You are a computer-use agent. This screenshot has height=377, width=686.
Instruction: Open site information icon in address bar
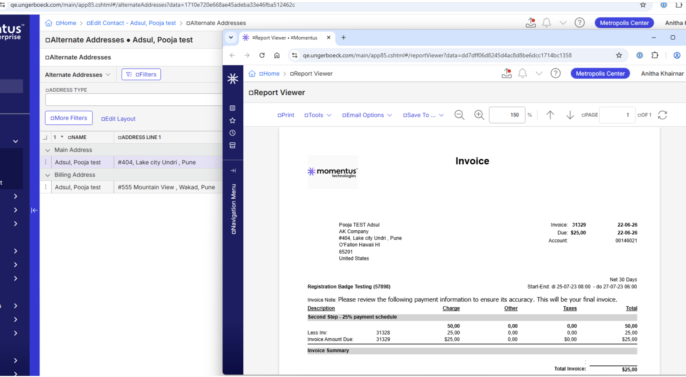(x=295, y=55)
